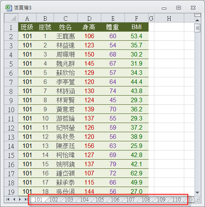This screenshot has width=205, height=207.
Task: Select narrow column G header
Action: pyautogui.click(x=151, y=18)
